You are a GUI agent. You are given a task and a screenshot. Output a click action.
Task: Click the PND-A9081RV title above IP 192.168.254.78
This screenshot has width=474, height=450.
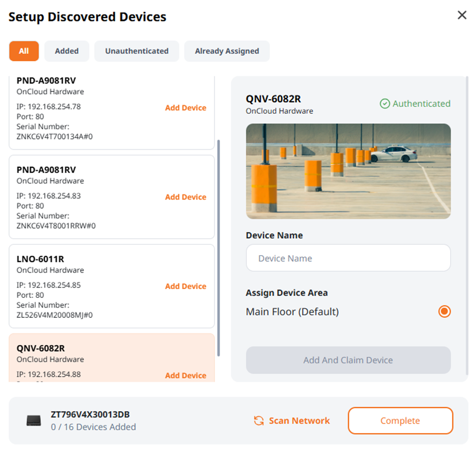tap(46, 81)
